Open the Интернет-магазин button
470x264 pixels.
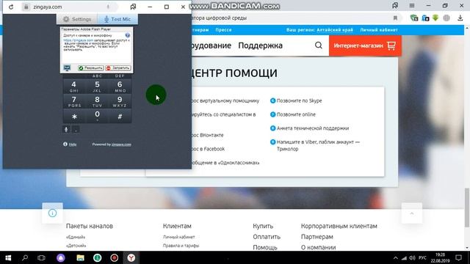(365, 45)
